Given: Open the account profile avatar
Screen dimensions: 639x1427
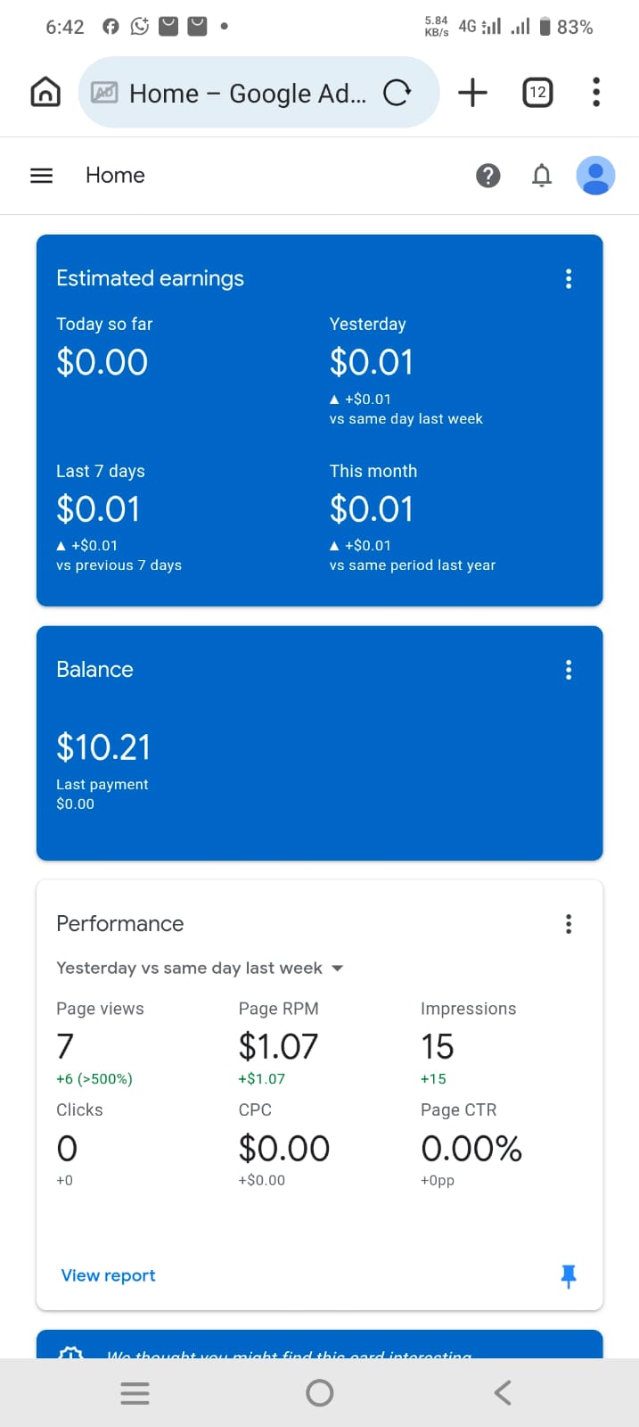Looking at the screenshot, I should click(x=595, y=176).
